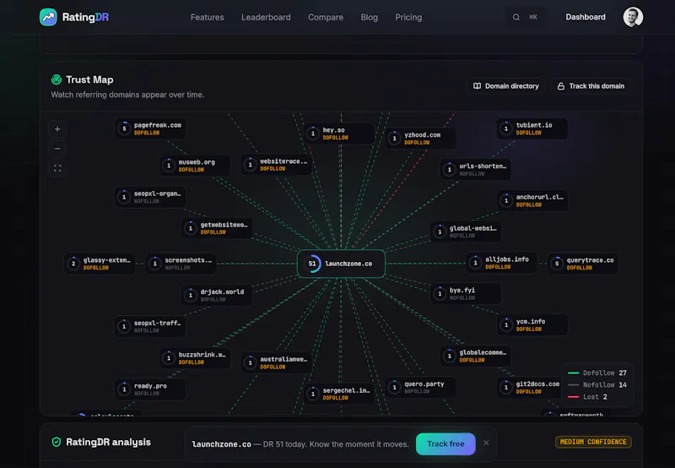Viewport: 675px width, 468px height.
Task: Select the alljobs.info node
Action: (501, 263)
